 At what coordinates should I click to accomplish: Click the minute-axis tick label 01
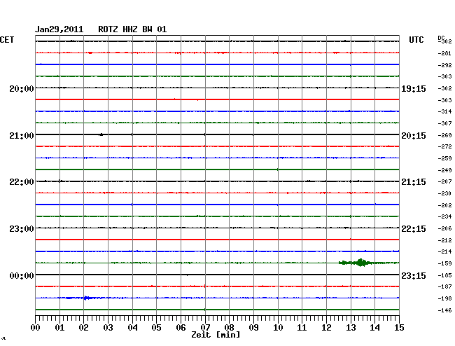click(59, 328)
